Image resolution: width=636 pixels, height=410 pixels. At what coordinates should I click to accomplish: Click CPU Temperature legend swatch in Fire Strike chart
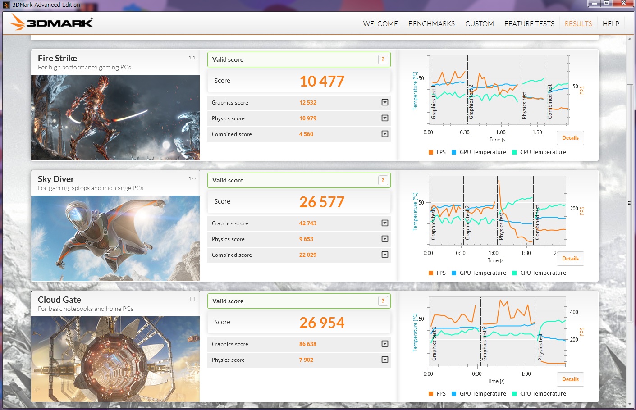click(x=514, y=152)
